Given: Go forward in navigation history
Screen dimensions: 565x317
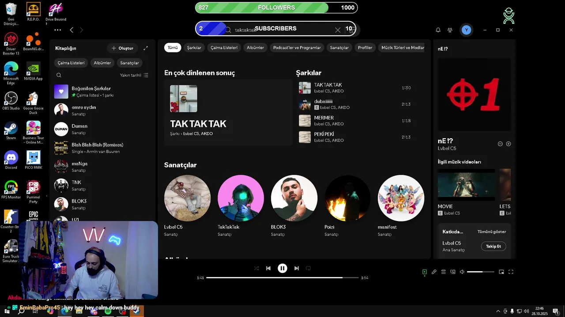Looking at the screenshot, I should click(81, 30).
